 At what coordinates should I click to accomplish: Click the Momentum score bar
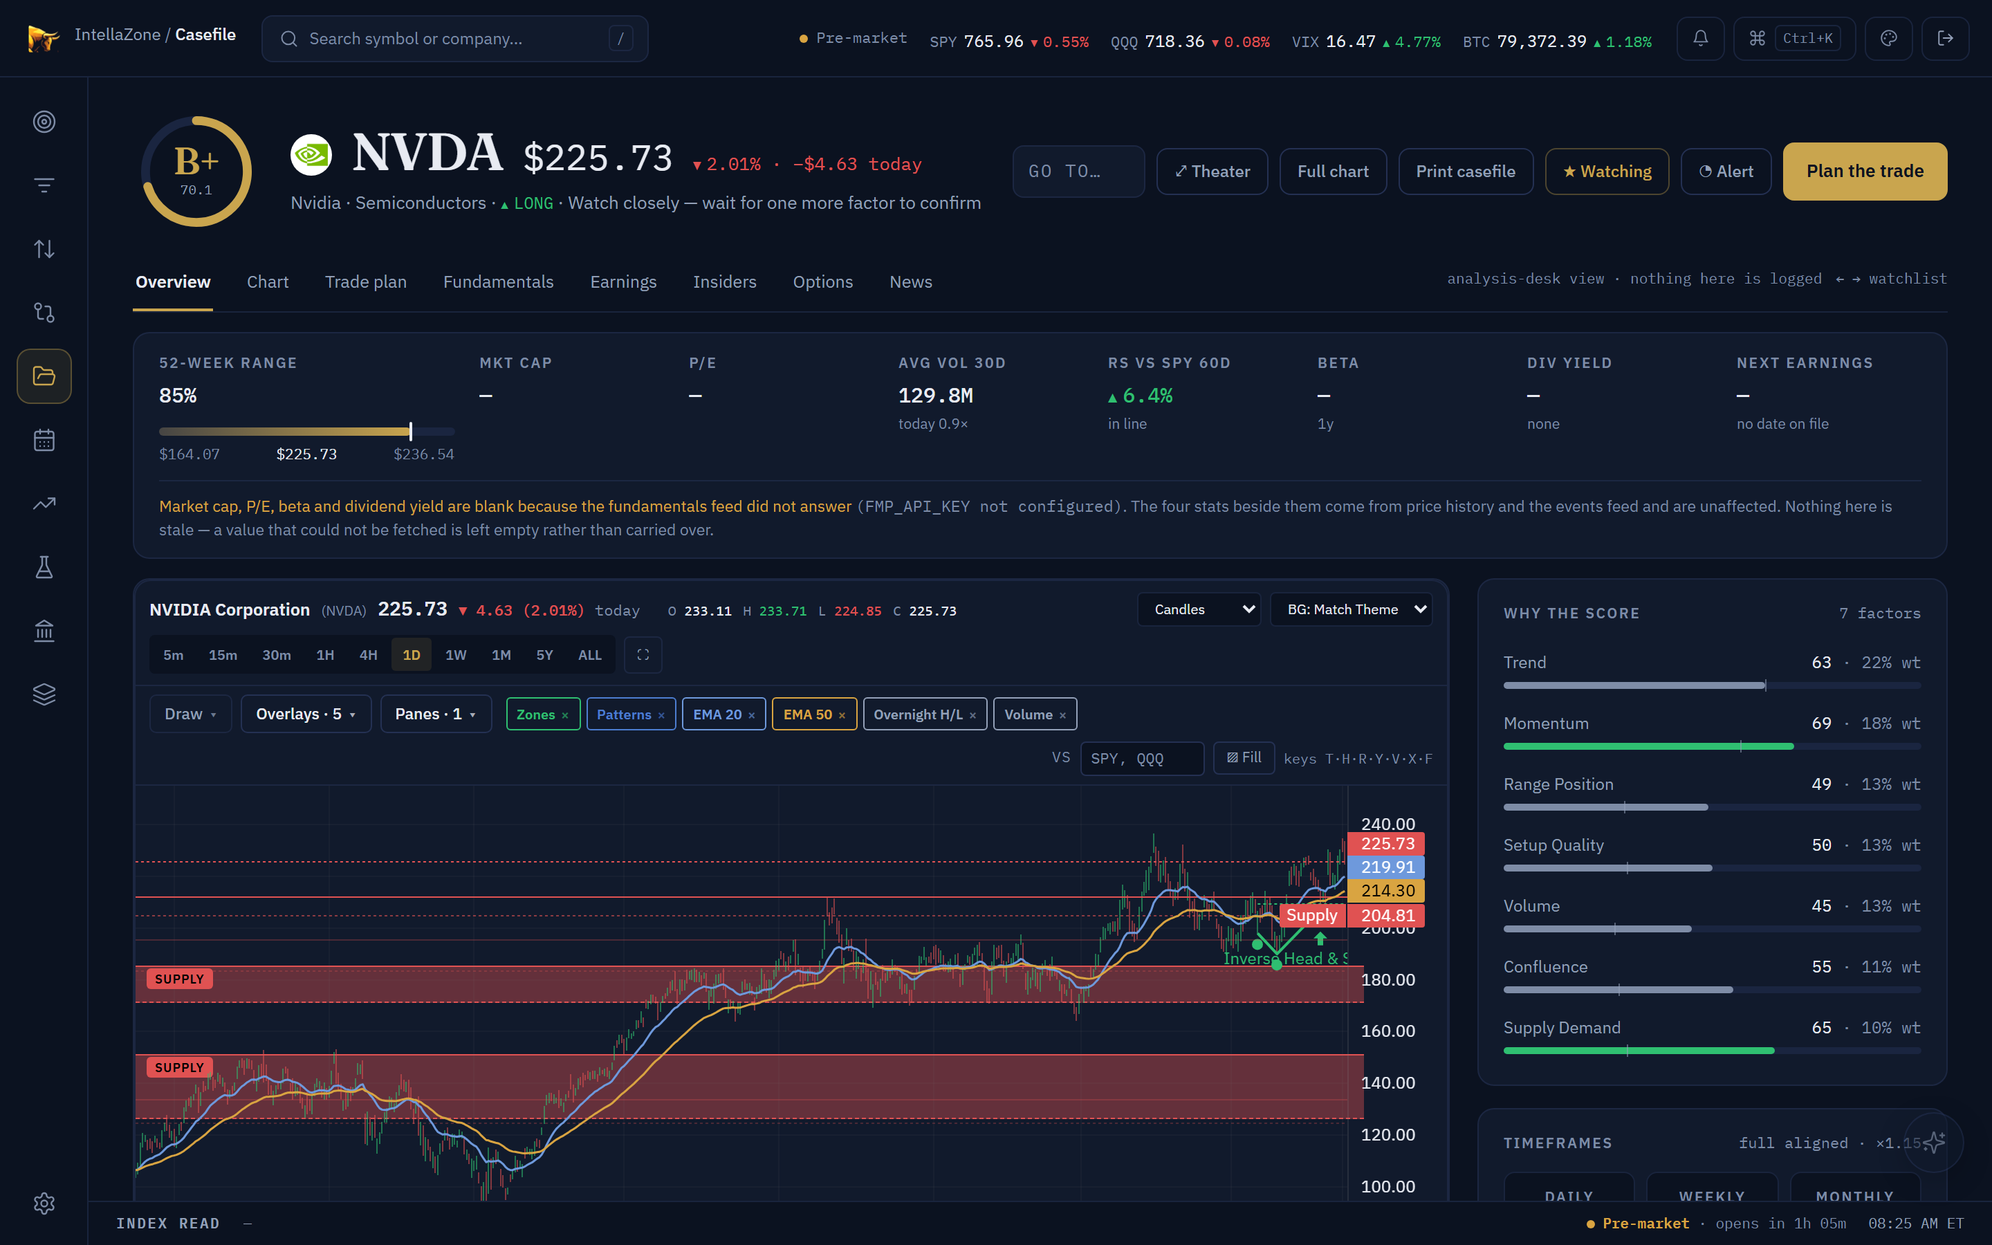1711,746
